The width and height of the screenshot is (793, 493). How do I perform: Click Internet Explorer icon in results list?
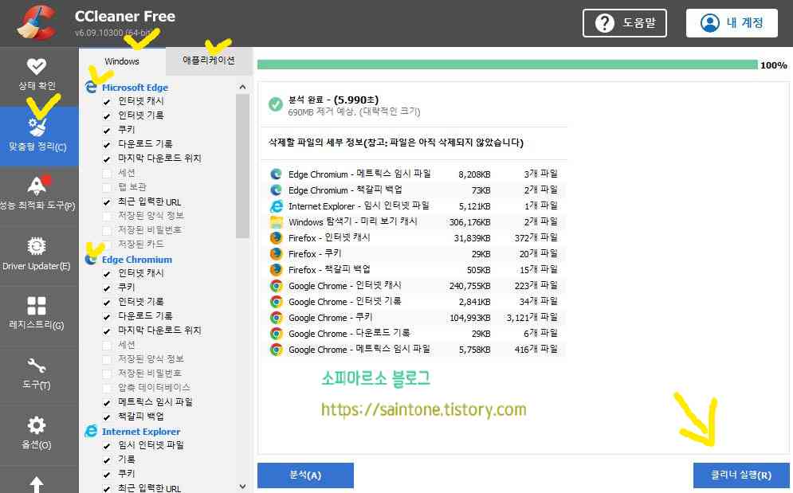point(276,205)
